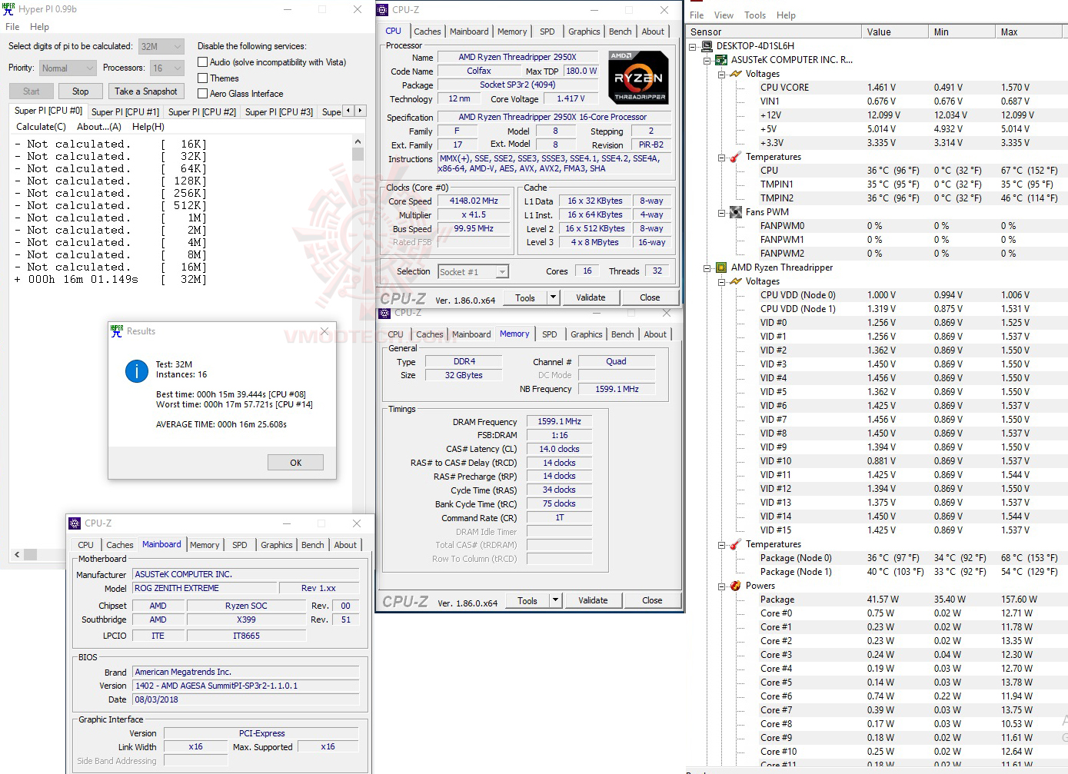
Task: Open Tools dropdown arrow in top CPU-Z window
Action: 553,297
